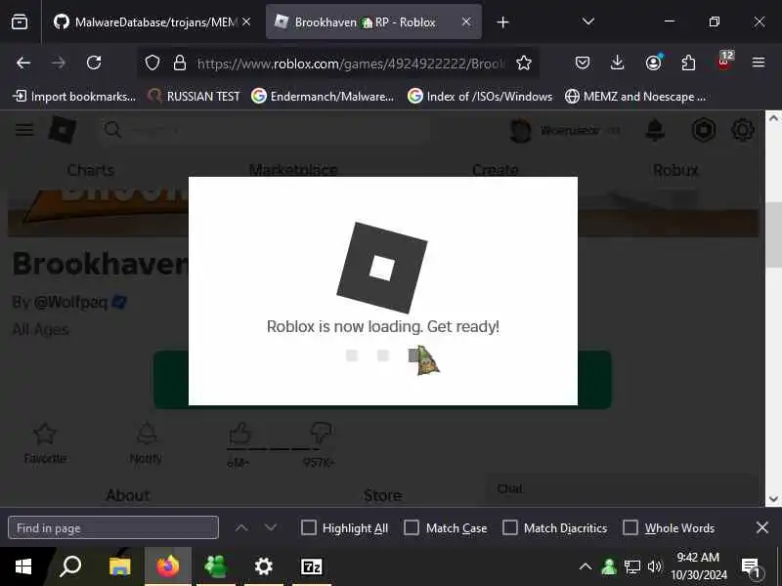The image size is (782, 586).
Task: Open the Create navigation item
Action: 496,169
